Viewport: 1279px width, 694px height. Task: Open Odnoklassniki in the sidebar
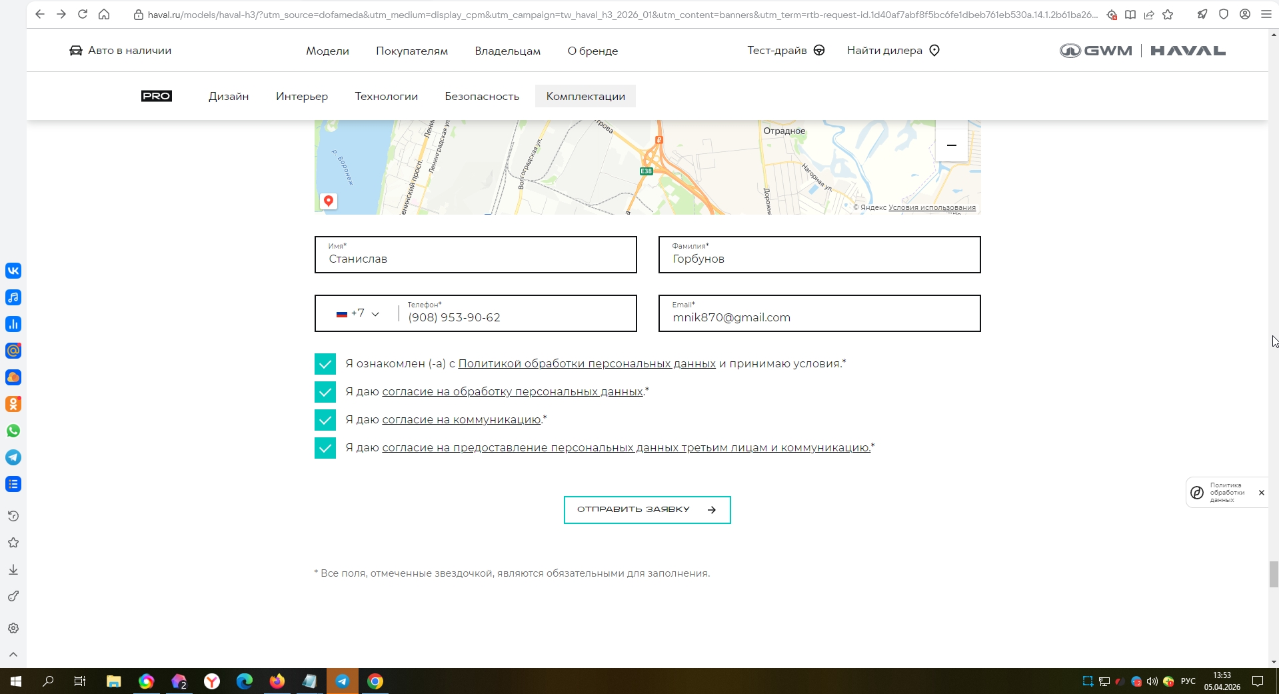click(x=13, y=404)
